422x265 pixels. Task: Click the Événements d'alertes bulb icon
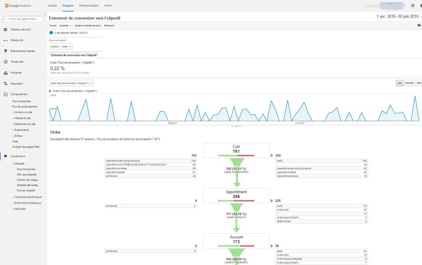5,51
